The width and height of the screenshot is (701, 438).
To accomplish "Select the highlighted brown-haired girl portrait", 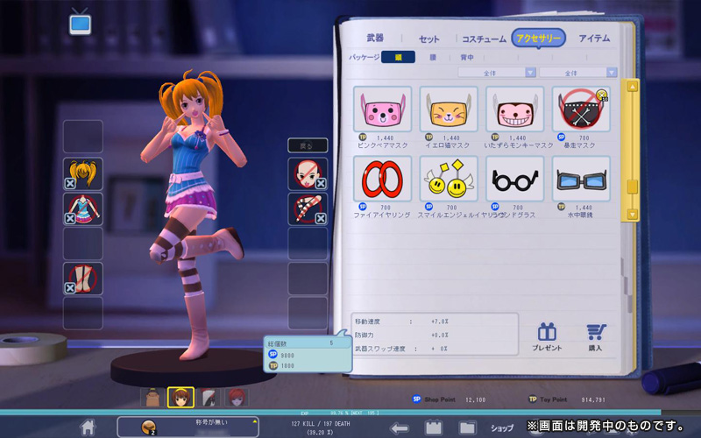I will (x=181, y=398).
